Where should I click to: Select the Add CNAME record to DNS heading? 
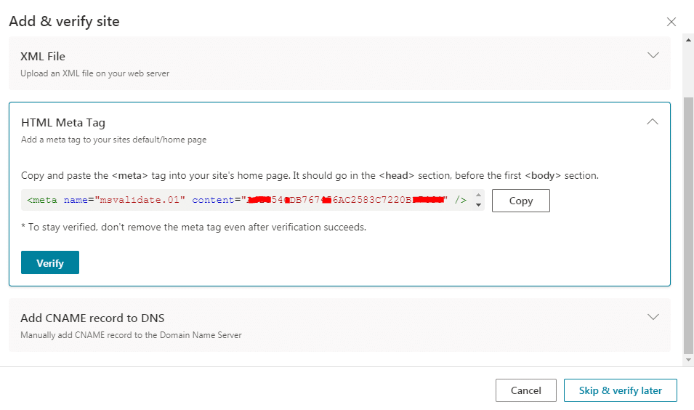(x=92, y=318)
